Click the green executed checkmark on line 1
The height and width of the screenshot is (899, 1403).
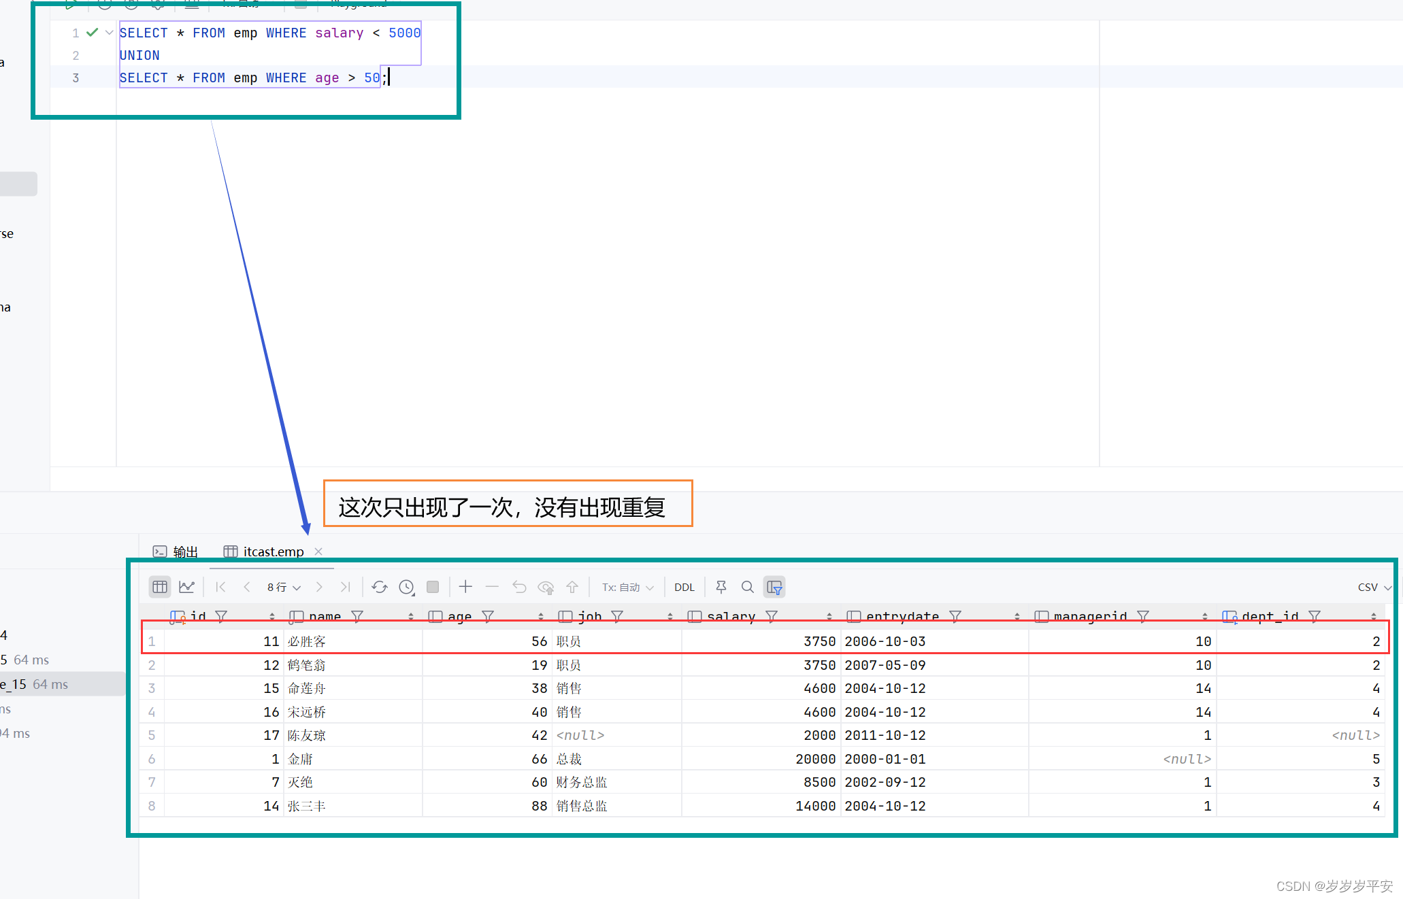click(93, 33)
